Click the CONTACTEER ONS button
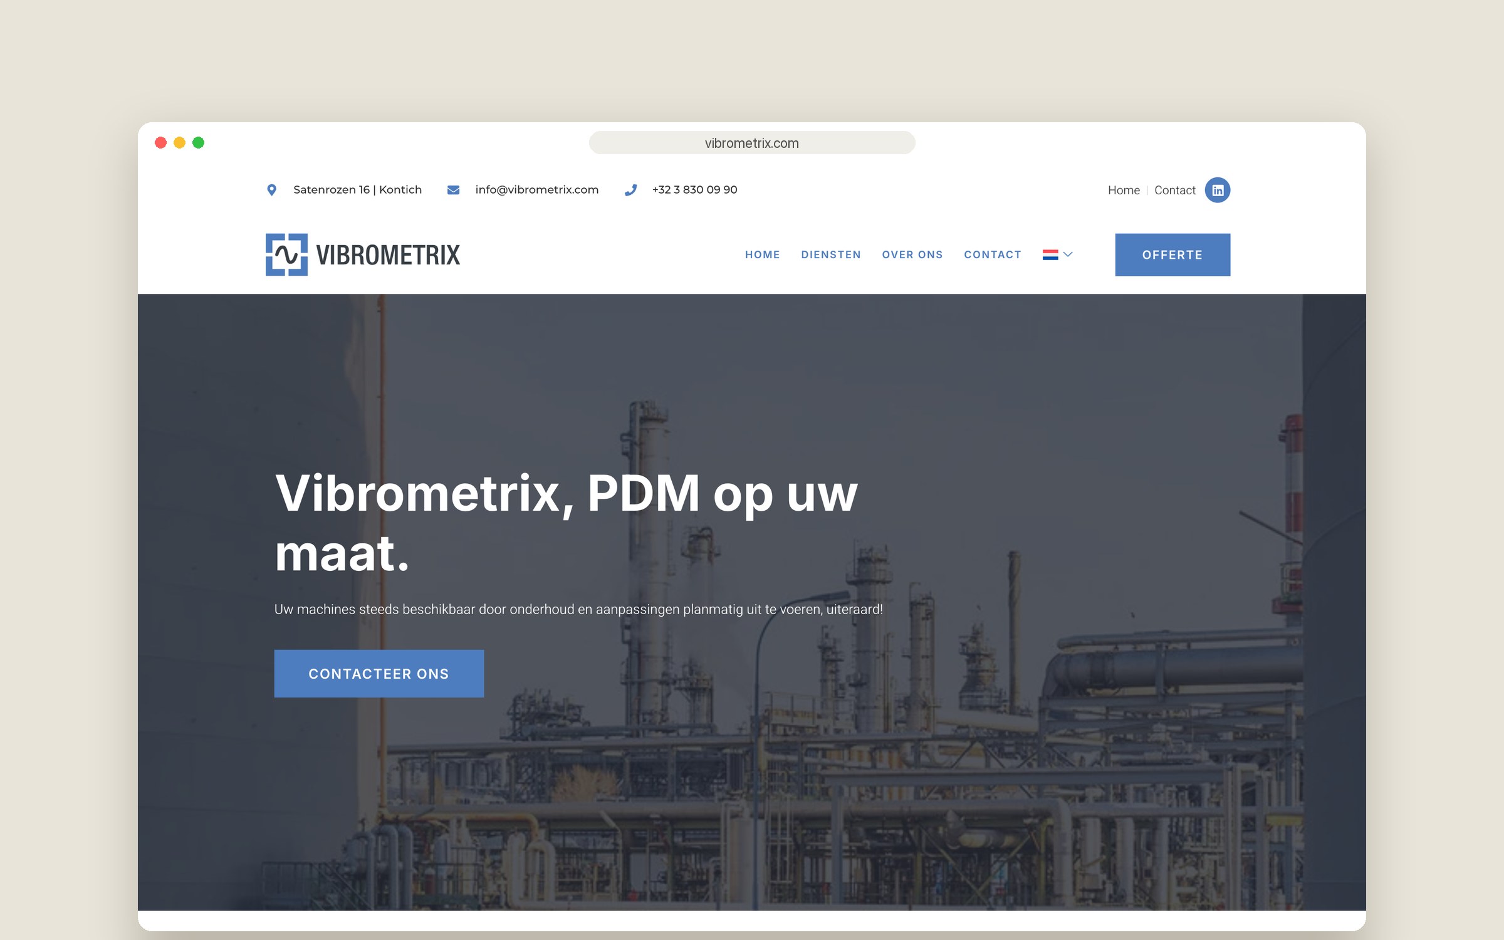Image resolution: width=1504 pixels, height=940 pixels. tap(379, 674)
